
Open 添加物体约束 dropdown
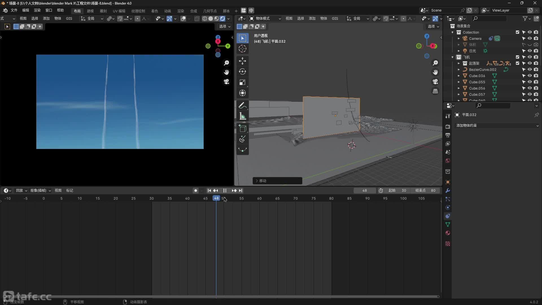coord(497,125)
